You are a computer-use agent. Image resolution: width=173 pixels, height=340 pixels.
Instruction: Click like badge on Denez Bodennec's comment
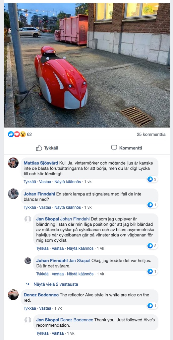click(152, 306)
